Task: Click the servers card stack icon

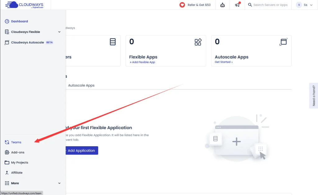Action: point(113,42)
